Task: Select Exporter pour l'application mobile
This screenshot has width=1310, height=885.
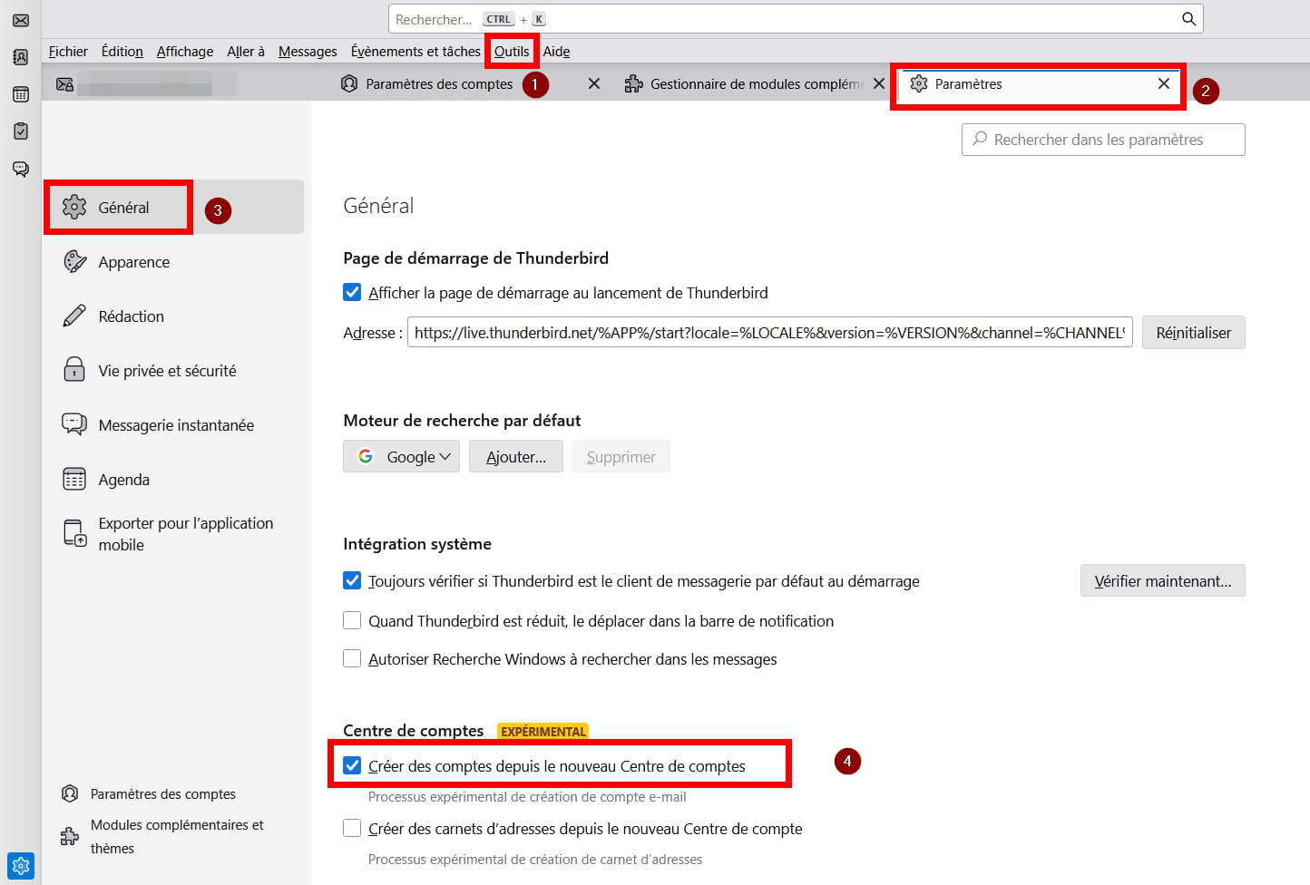Action: (172, 533)
